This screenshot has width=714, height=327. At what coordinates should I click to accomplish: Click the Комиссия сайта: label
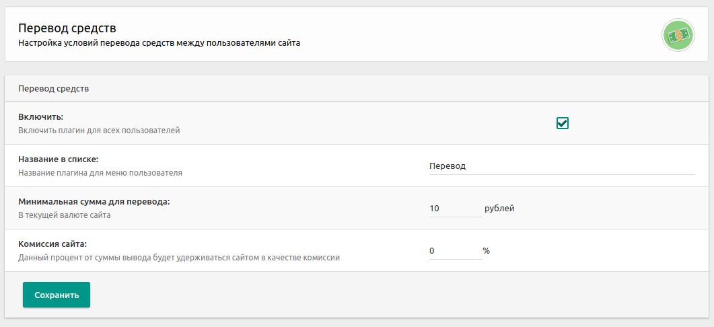pos(52,244)
